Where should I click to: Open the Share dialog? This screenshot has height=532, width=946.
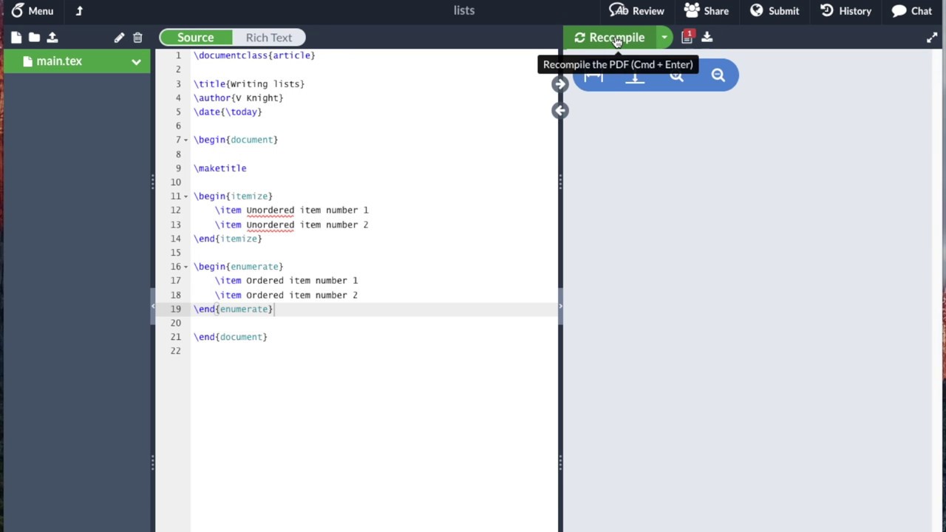(x=707, y=10)
